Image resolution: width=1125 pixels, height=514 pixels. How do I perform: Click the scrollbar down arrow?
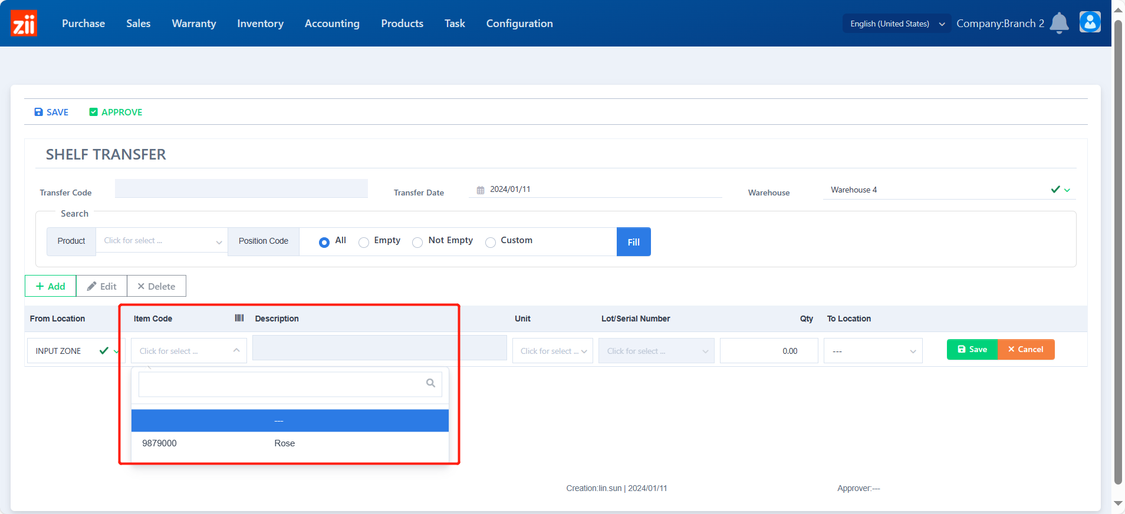point(1118,503)
